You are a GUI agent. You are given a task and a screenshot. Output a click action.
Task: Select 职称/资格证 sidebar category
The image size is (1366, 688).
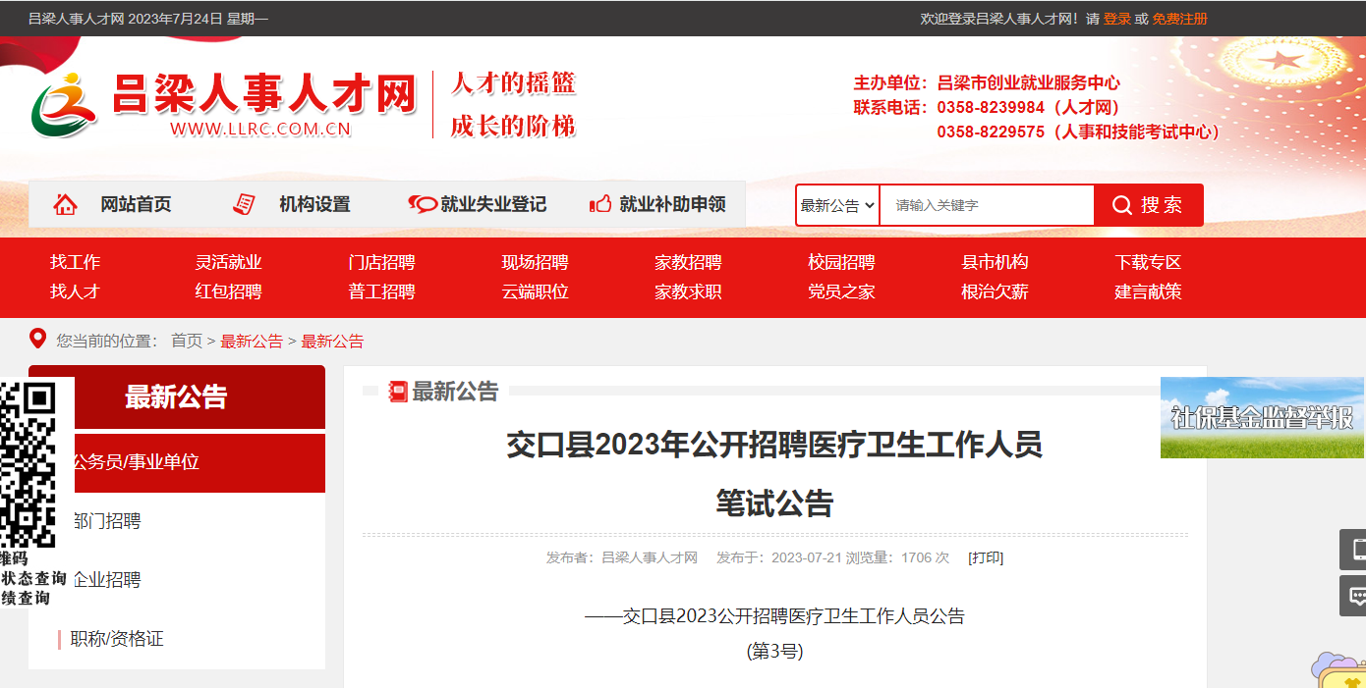(117, 639)
